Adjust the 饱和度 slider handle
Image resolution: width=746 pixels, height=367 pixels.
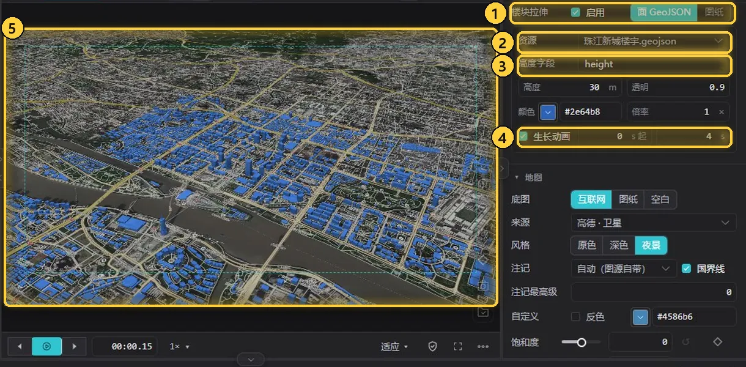point(582,342)
